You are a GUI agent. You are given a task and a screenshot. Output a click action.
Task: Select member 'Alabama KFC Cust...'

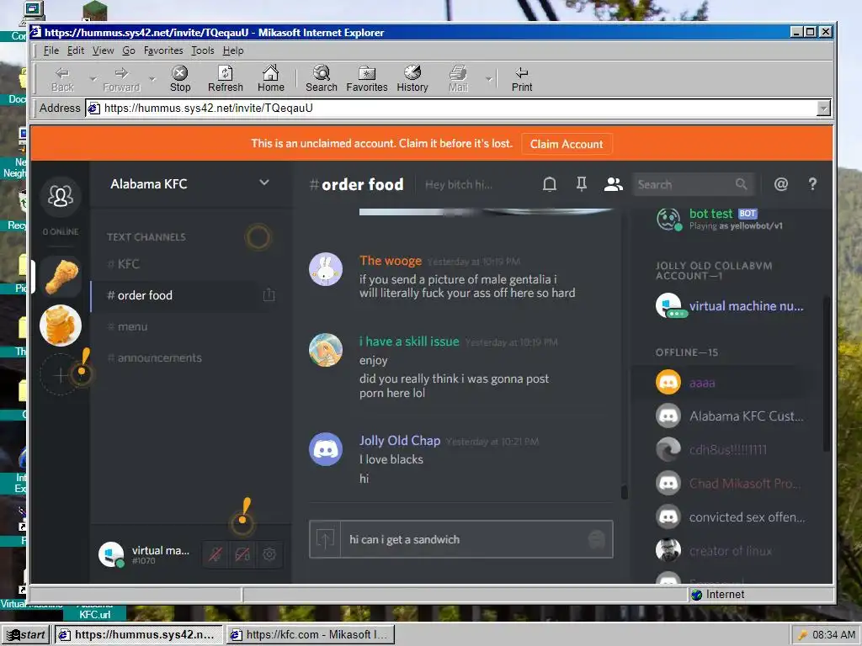click(728, 416)
